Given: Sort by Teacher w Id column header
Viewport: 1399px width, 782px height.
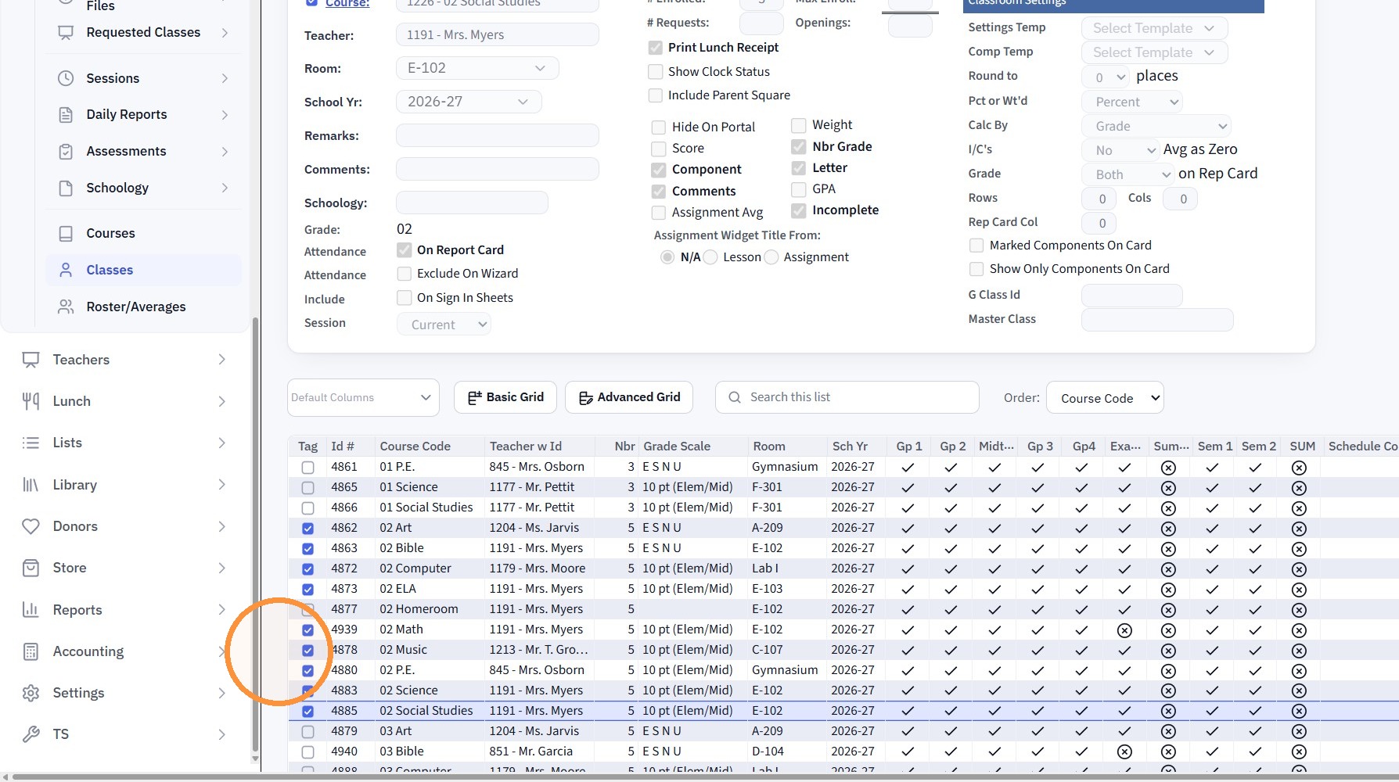Looking at the screenshot, I should click(x=538, y=447).
